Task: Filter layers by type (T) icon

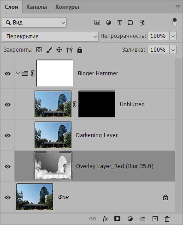Action: coord(120,23)
